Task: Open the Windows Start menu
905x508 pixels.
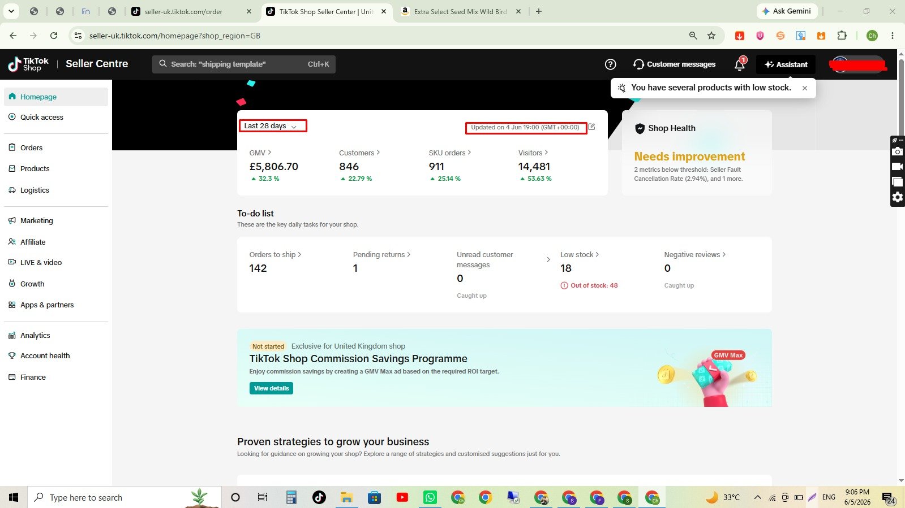Action: click(14, 497)
